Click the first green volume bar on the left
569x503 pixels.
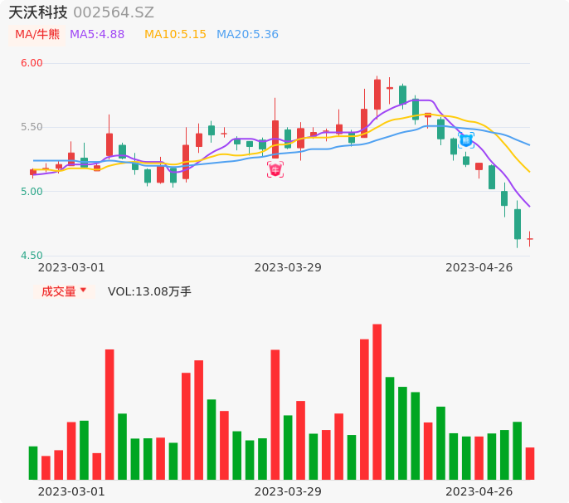click(33, 463)
